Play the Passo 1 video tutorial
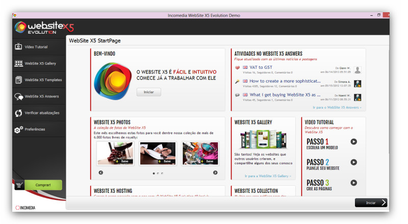Screen dimensions: 408x224 (x=353, y=141)
